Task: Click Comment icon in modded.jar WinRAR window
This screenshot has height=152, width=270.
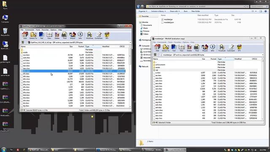Action: pyautogui.click(x=231, y=48)
